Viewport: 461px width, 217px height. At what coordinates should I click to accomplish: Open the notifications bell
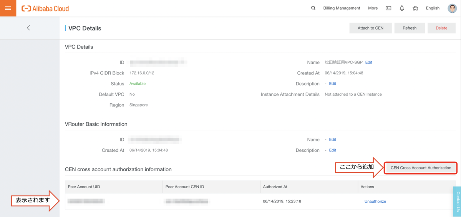pyautogui.click(x=402, y=8)
